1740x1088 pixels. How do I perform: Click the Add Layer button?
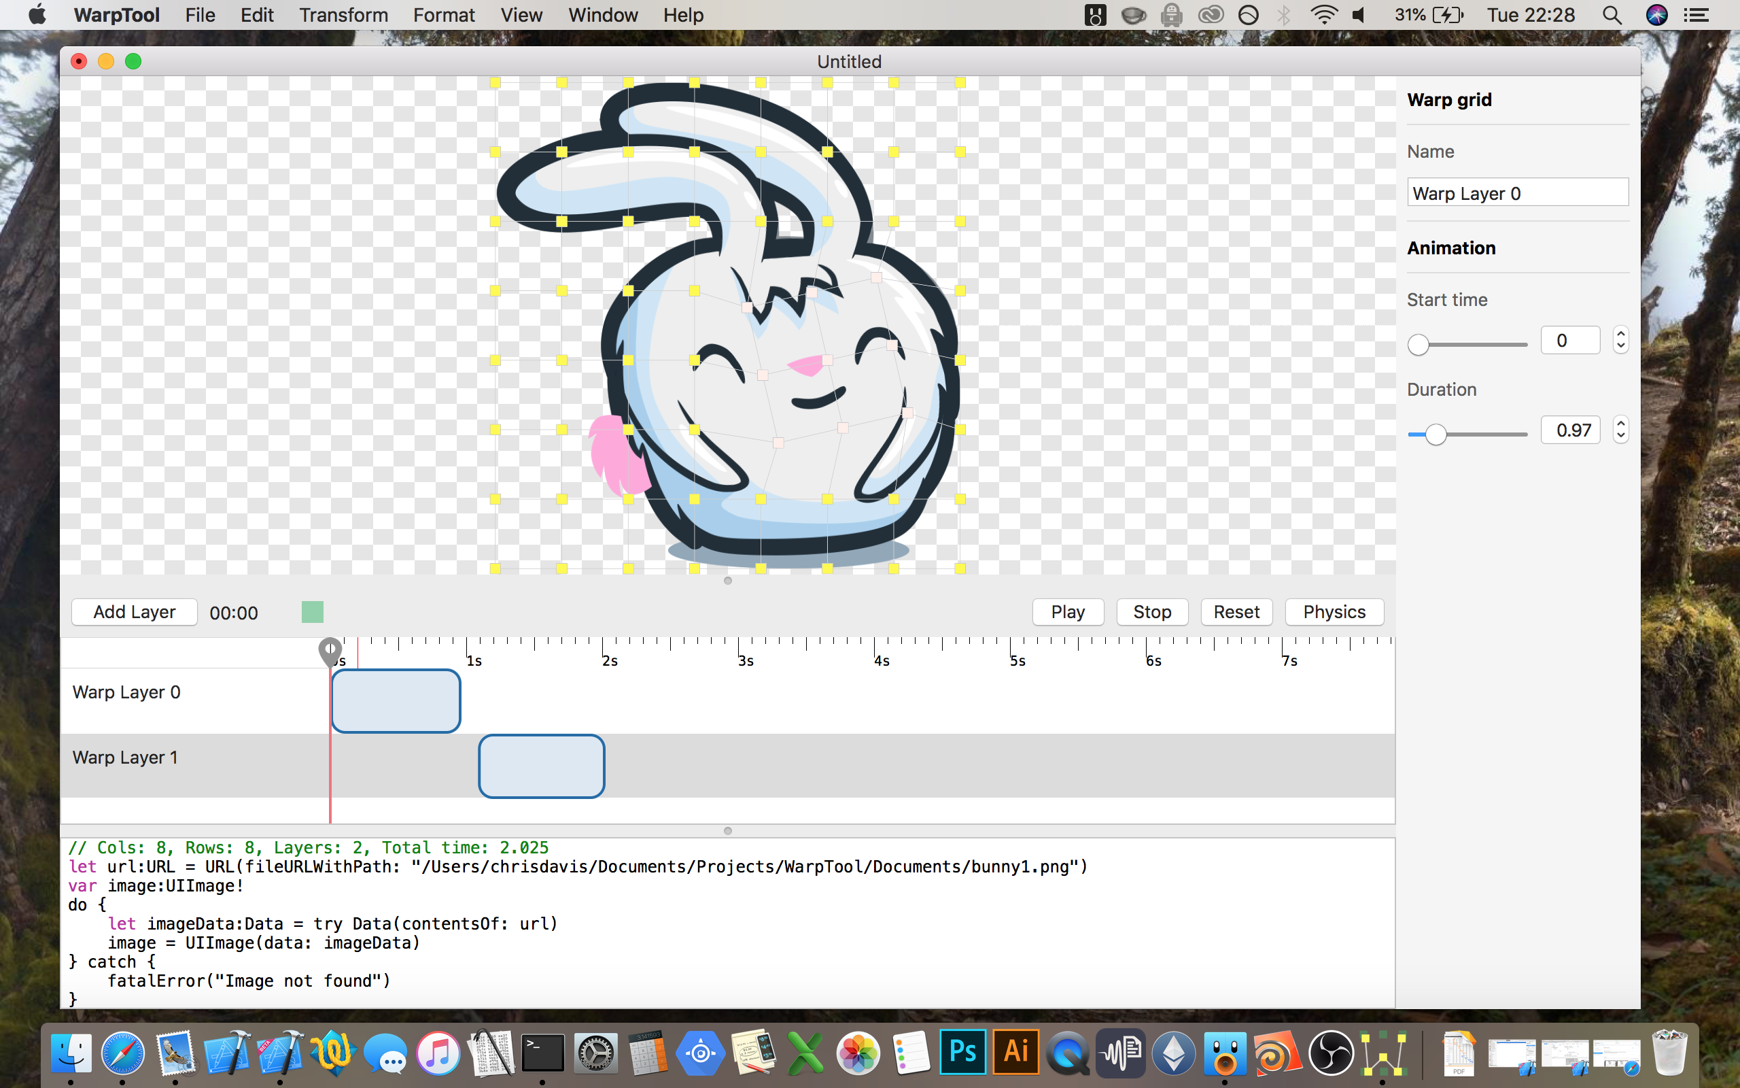135,613
